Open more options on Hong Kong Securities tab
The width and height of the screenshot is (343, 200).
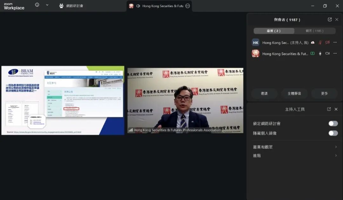point(187,6)
